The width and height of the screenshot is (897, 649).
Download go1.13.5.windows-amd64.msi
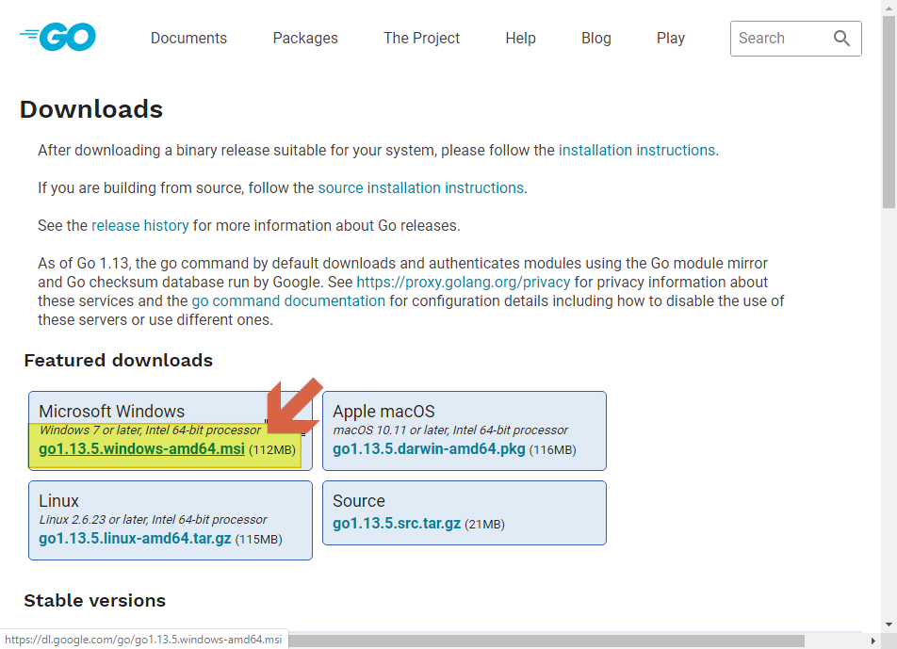142,449
